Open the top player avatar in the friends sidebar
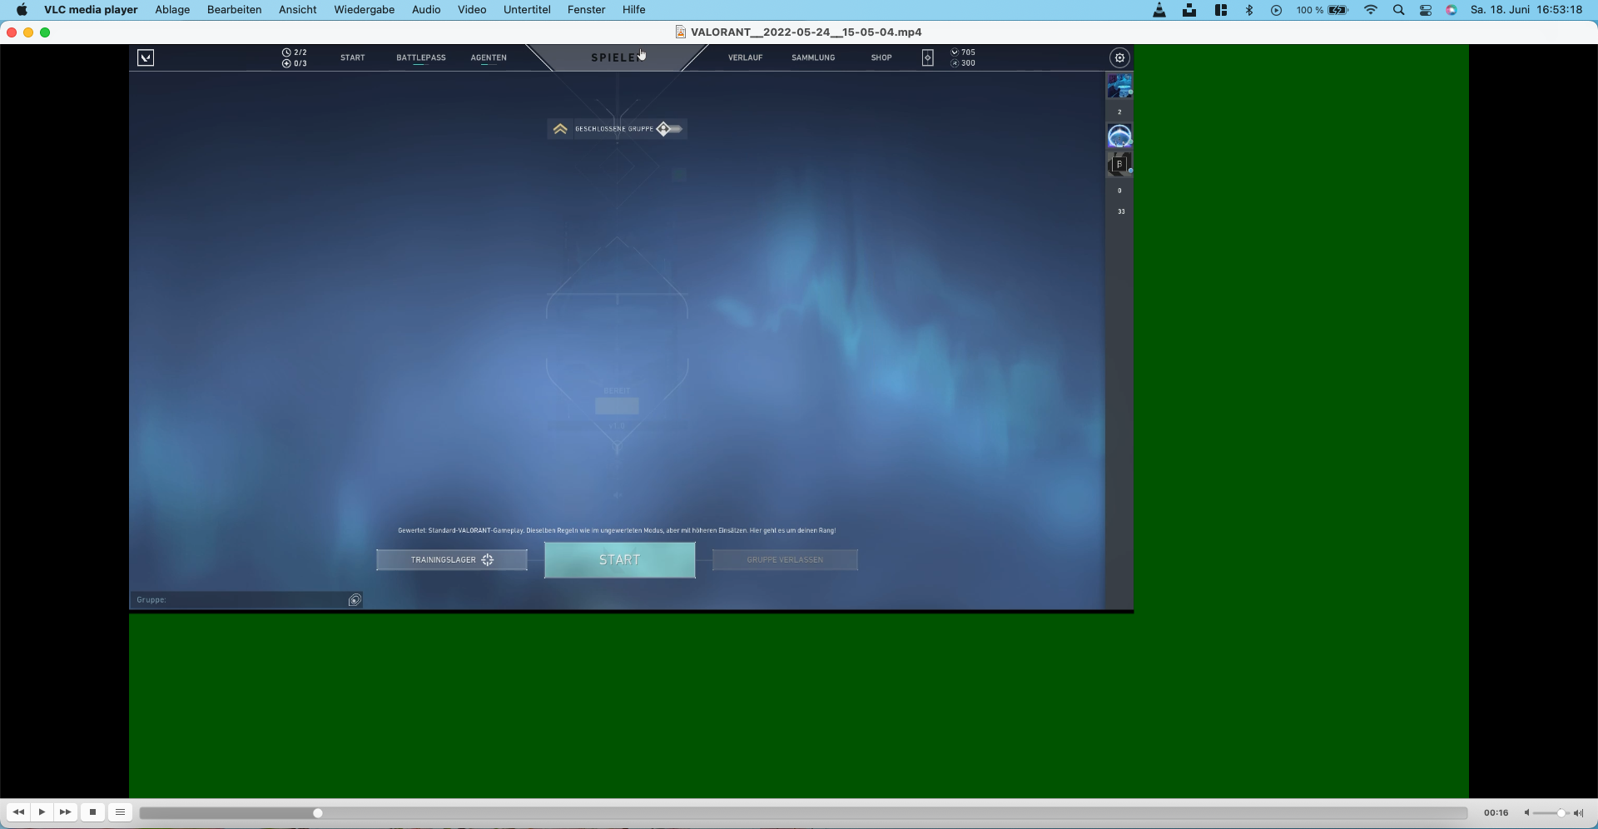The height and width of the screenshot is (829, 1598). 1119,86
